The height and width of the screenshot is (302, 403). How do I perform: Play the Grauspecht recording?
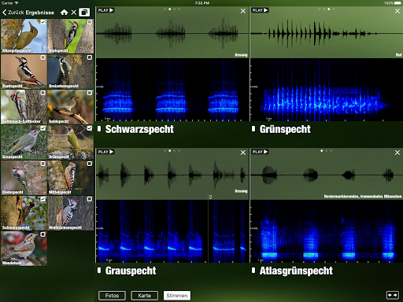pos(105,152)
